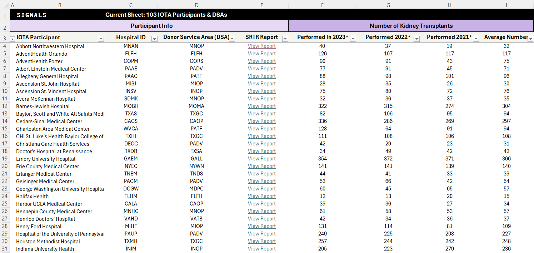Select row 12 header

pos(5,106)
